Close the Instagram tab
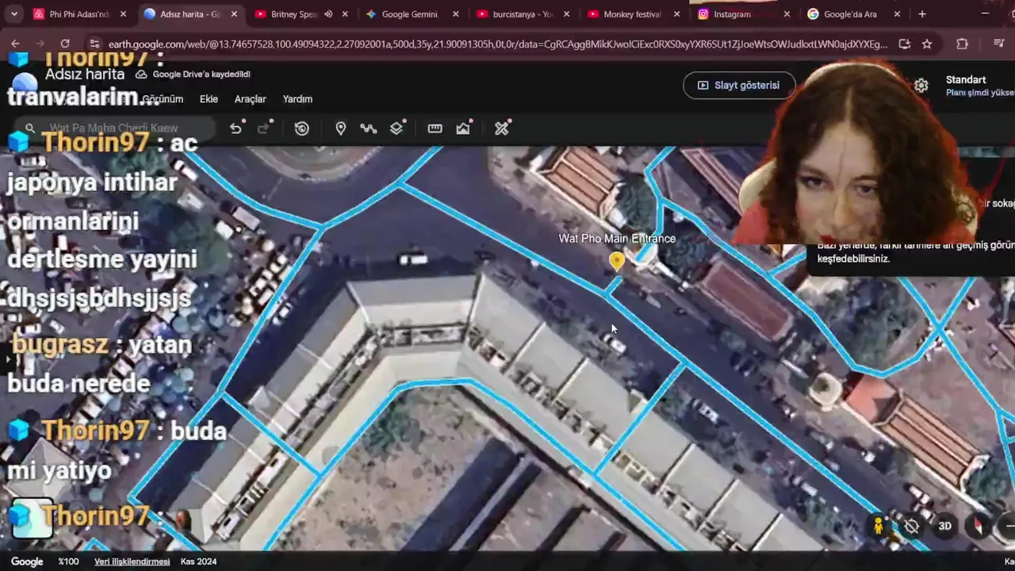This screenshot has width=1015, height=571. pos(786,14)
